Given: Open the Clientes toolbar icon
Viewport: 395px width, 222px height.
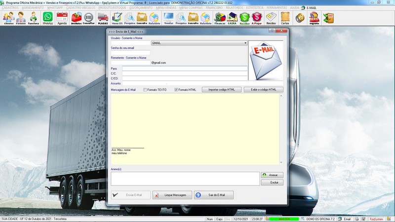Looking at the screenshot, I should tap(8, 18).
